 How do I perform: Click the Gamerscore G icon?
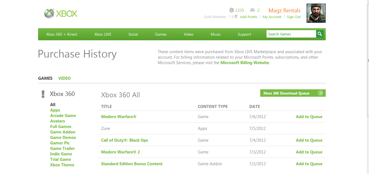pos(231,10)
